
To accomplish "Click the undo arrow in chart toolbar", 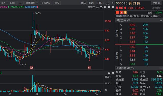I will click(x=101, y=7).
